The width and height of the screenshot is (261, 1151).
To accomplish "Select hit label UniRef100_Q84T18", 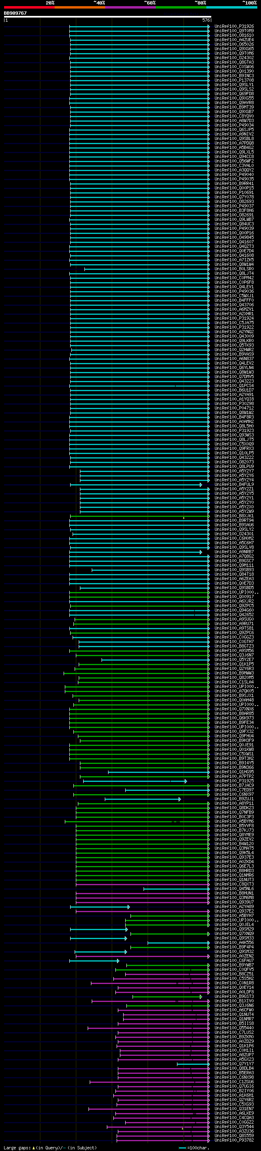I will click(x=234, y=574).
